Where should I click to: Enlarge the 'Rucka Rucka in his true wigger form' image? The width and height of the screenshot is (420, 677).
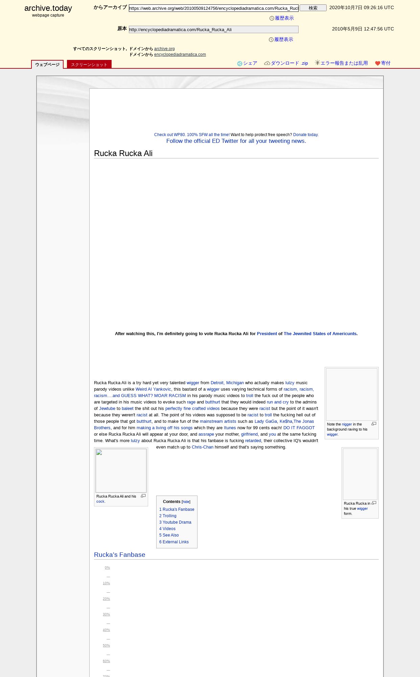(374, 503)
